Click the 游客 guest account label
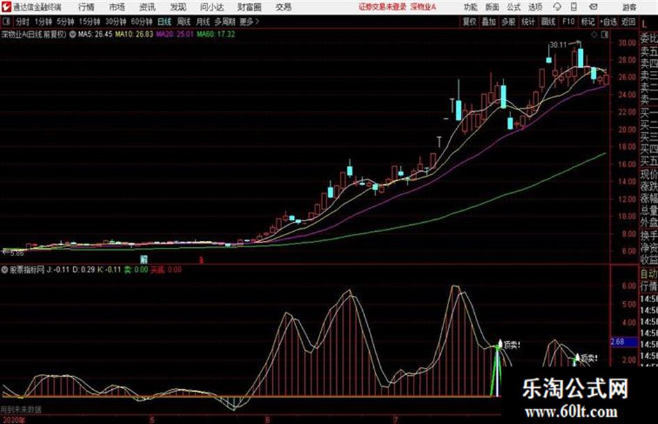This screenshot has height=424, width=658. pos(629,7)
